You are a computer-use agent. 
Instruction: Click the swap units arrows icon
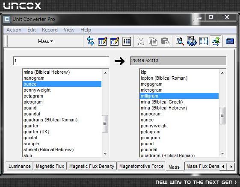pyautogui.click(x=91, y=41)
